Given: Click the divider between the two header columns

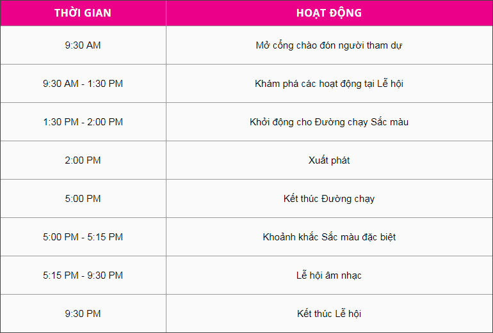Looking at the screenshot, I should (x=166, y=13).
